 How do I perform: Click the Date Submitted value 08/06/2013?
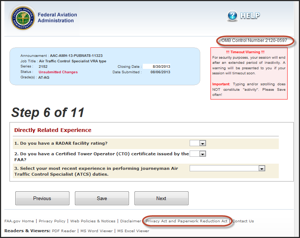pos(160,72)
